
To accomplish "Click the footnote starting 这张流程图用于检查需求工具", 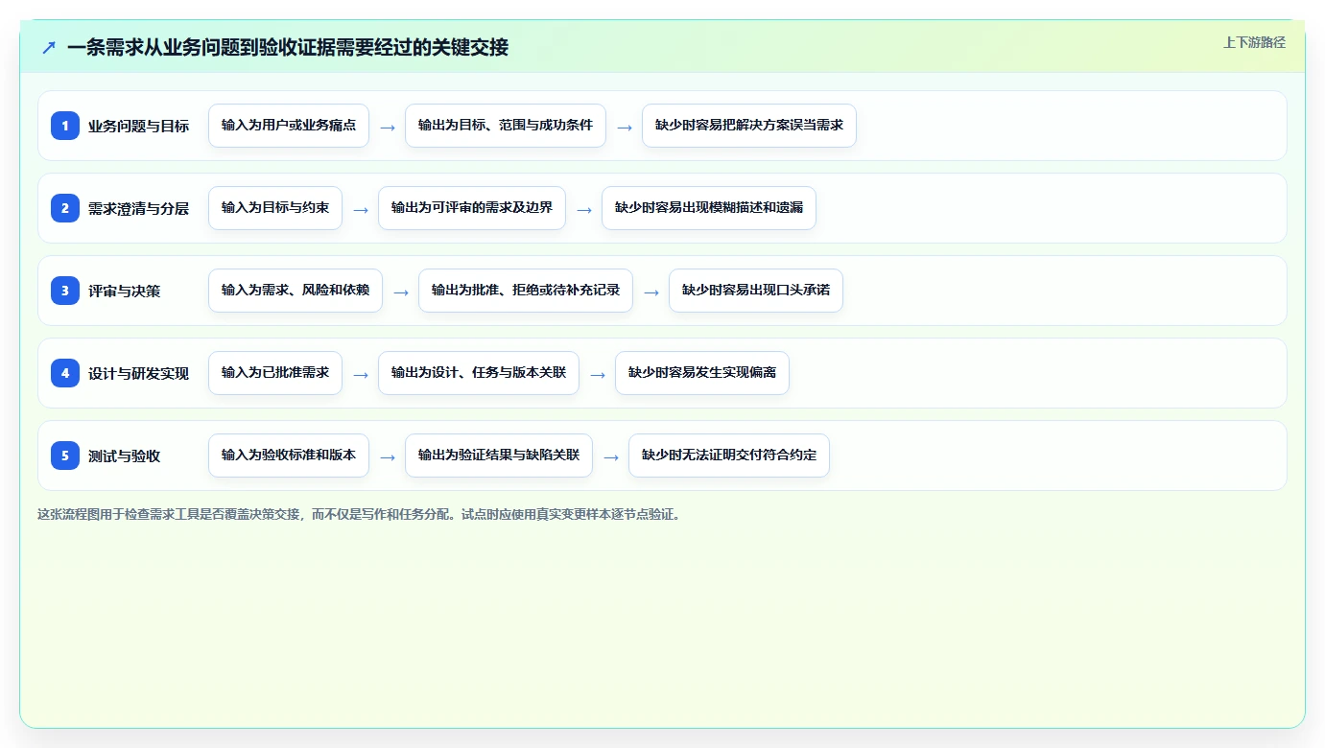I will click(x=361, y=514).
